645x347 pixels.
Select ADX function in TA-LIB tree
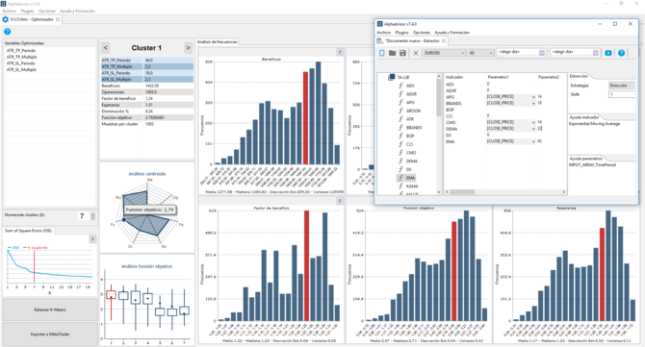(x=410, y=86)
